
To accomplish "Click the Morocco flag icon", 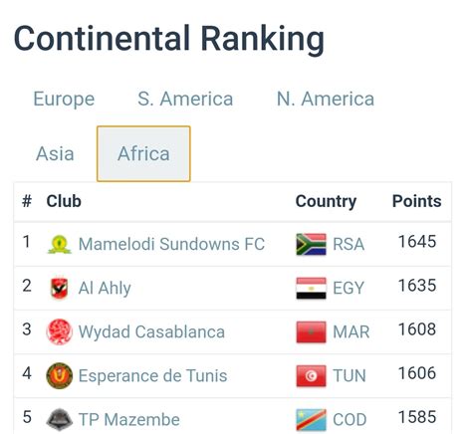I will tap(311, 331).
